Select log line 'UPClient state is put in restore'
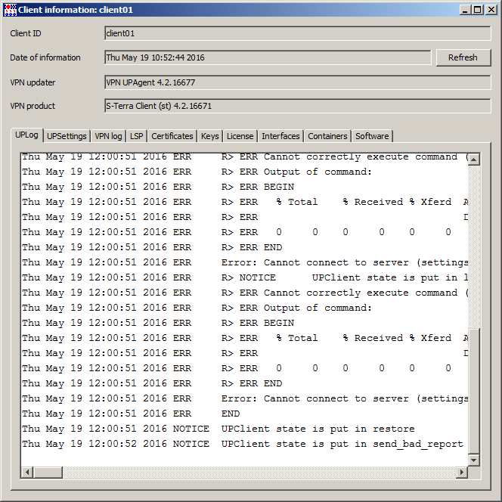 [x=218, y=429]
